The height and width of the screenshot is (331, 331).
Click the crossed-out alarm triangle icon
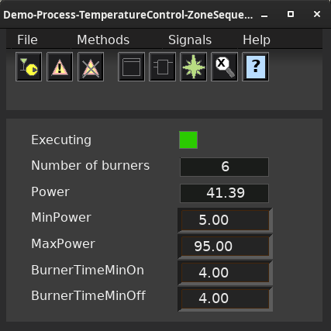tap(91, 67)
